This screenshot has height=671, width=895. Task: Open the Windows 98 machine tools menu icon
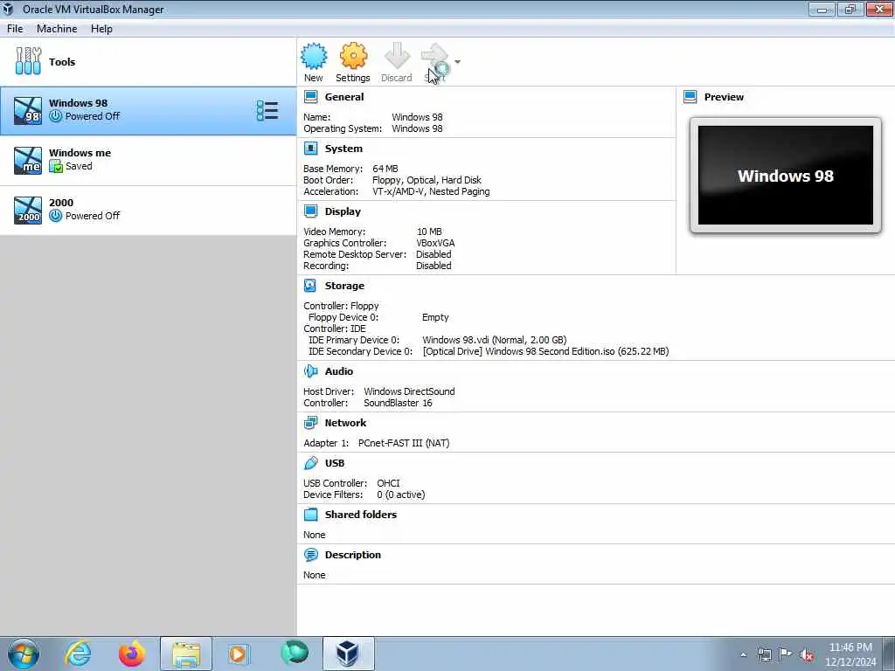pos(267,111)
